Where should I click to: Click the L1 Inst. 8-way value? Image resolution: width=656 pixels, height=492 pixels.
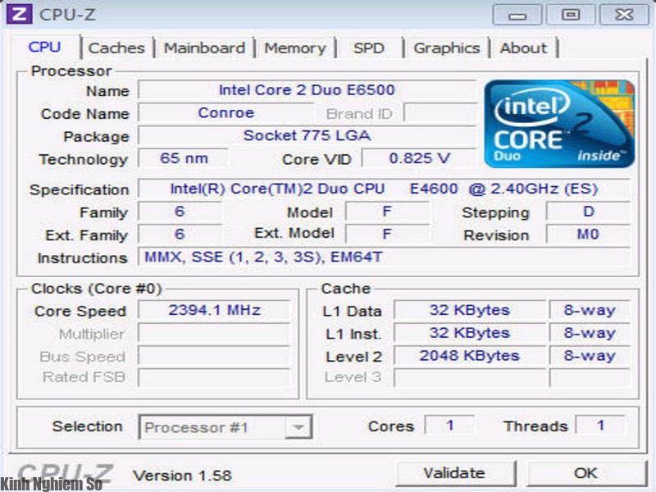point(590,334)
